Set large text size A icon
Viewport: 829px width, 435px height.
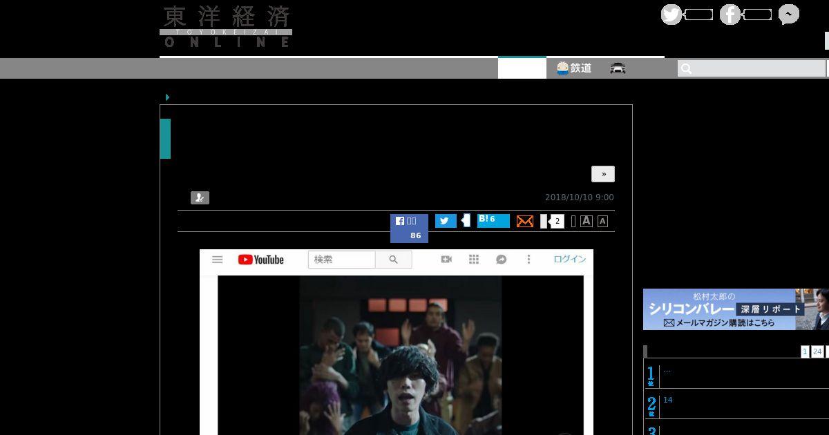click(587, 221)
